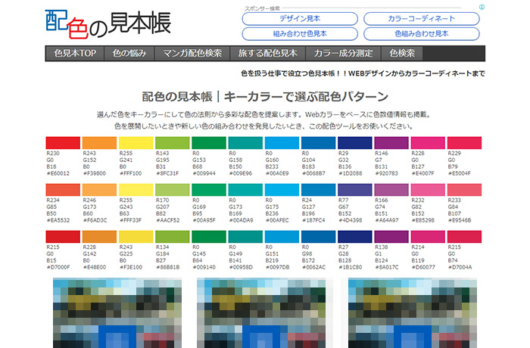530x348 pixels.
Task: Select the blue #0068B7 swatch
Action: point(319,143)
